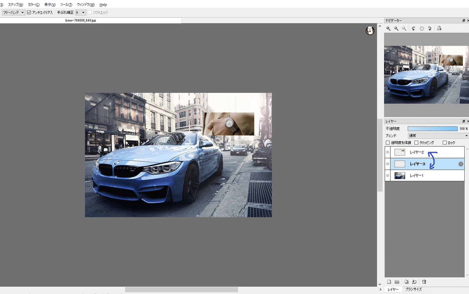The height and width of the screenshot is (294, 469).
Task: Open the ブレンド mode dropdown
Action: pyautogui.click(x=438, y=135)
